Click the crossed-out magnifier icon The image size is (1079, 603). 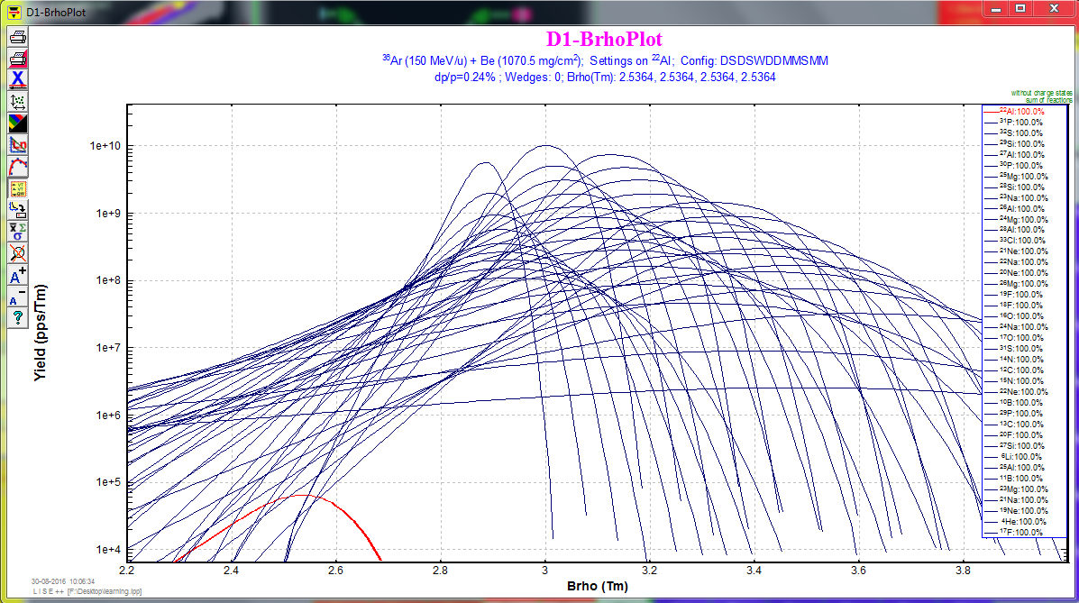(x=18, y=251)
